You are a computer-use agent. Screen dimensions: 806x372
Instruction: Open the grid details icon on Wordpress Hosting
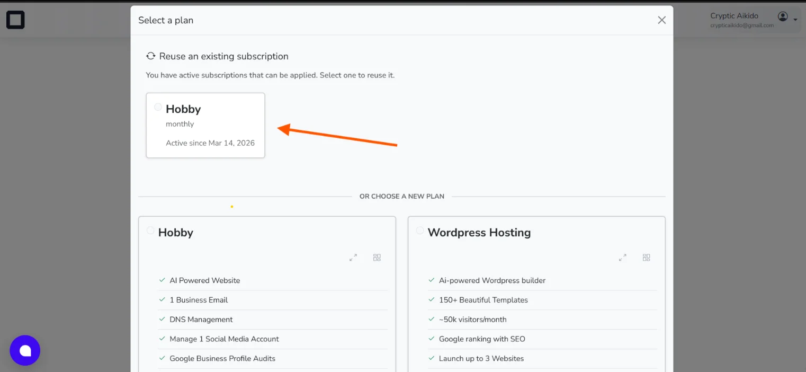[x=647, y=257]
